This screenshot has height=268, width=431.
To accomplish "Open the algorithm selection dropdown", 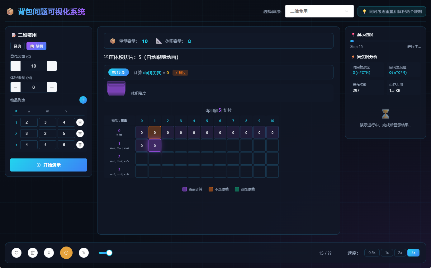I will (x=319, y=11).
